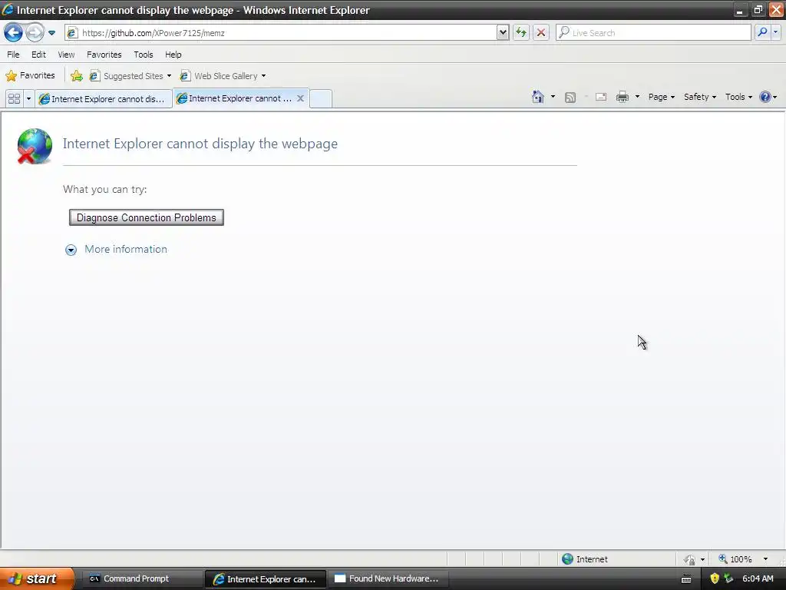Click the Forward navigation arrow
The height and width of the screenshot is (590, 786).
click(x=35, y=32)
